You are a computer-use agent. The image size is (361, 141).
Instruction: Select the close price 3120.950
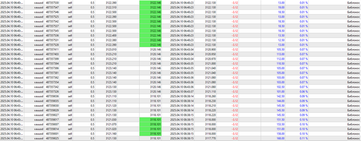(x=210, y=54)
